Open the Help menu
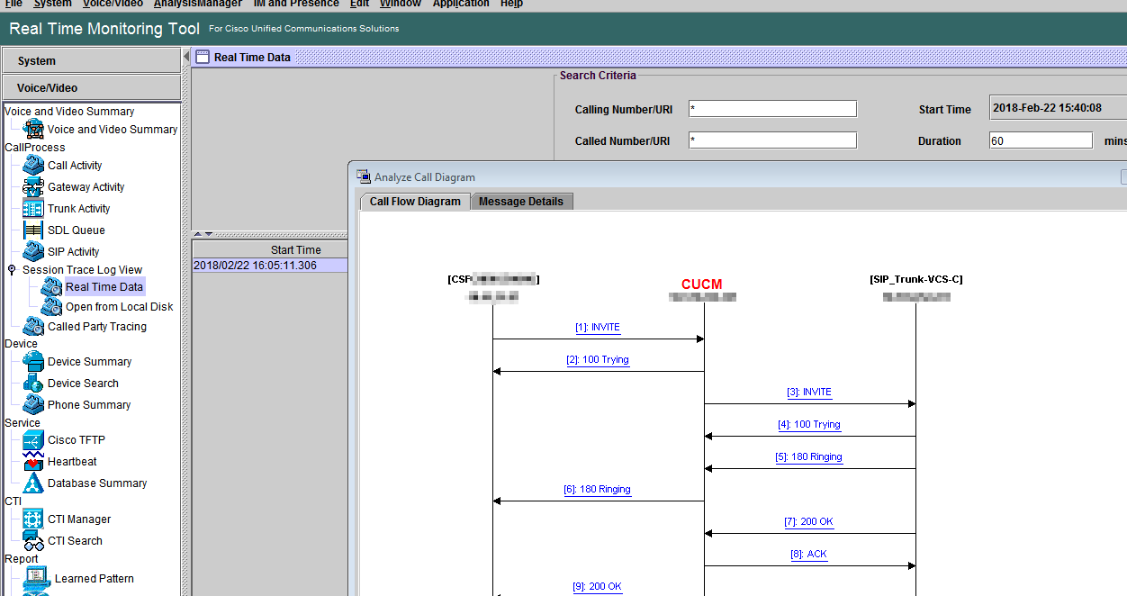 click(x=511, y=4)
